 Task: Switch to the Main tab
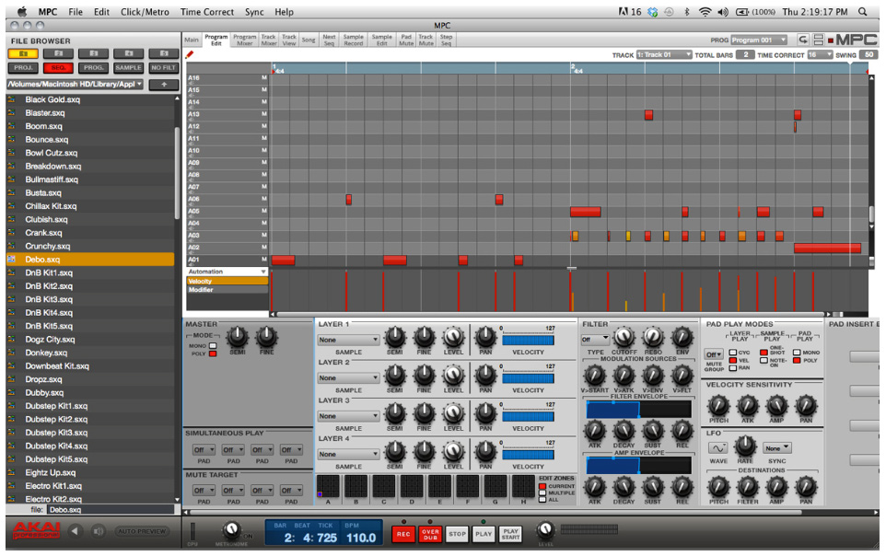pos(192,40)
